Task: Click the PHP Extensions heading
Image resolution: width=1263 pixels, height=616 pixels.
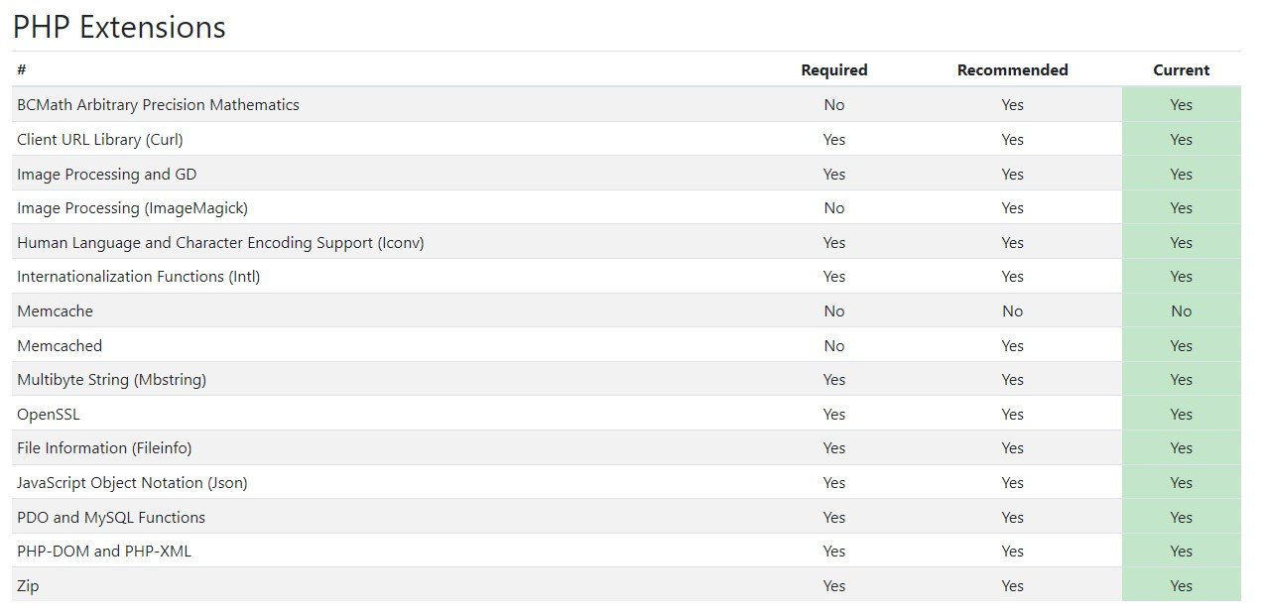Action: [119, 27]
